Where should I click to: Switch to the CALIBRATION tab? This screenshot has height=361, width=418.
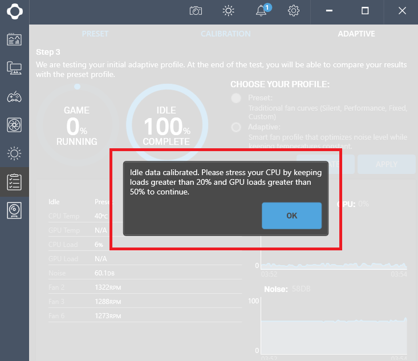[x=225, y=34]
